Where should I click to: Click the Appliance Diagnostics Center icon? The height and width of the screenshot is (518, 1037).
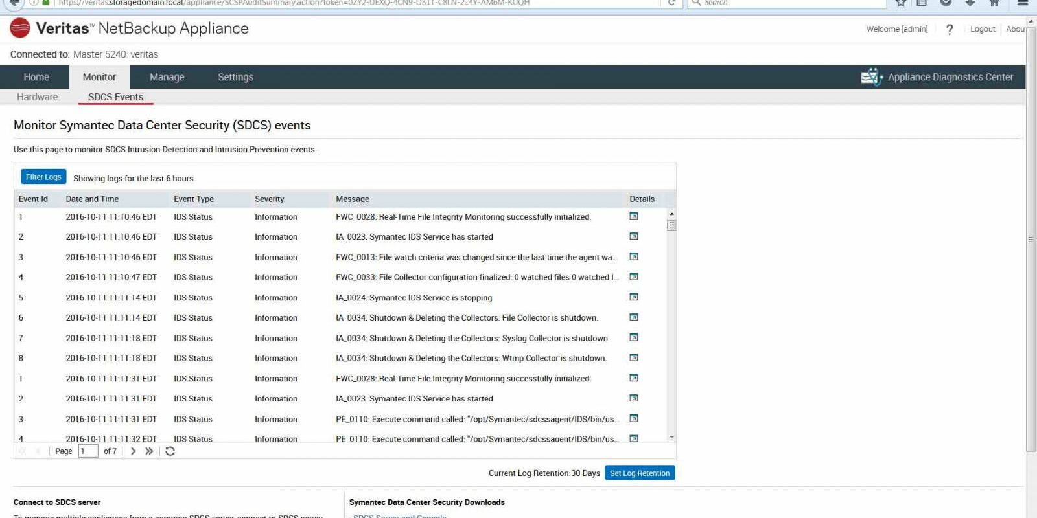point(872,77)
